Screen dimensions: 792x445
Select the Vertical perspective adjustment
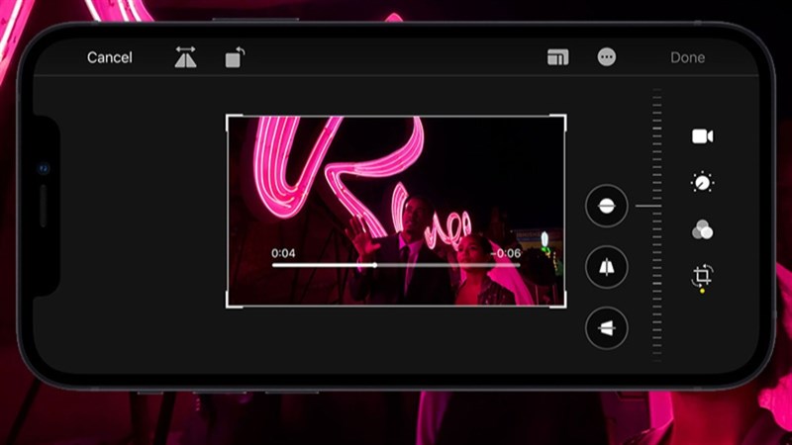pos(607,267)
